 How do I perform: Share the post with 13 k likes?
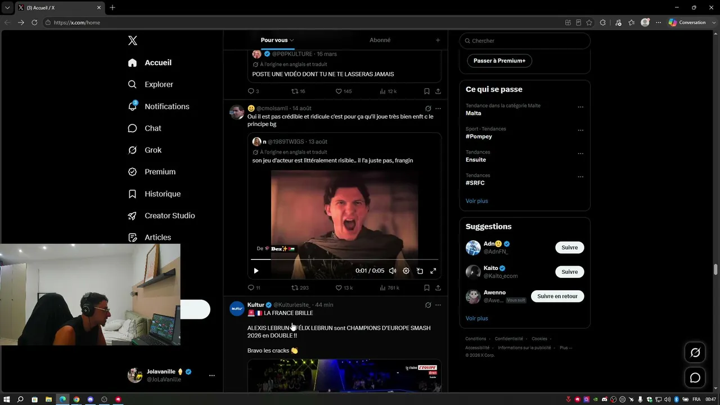pyautogui.click(x=438, y=288)
